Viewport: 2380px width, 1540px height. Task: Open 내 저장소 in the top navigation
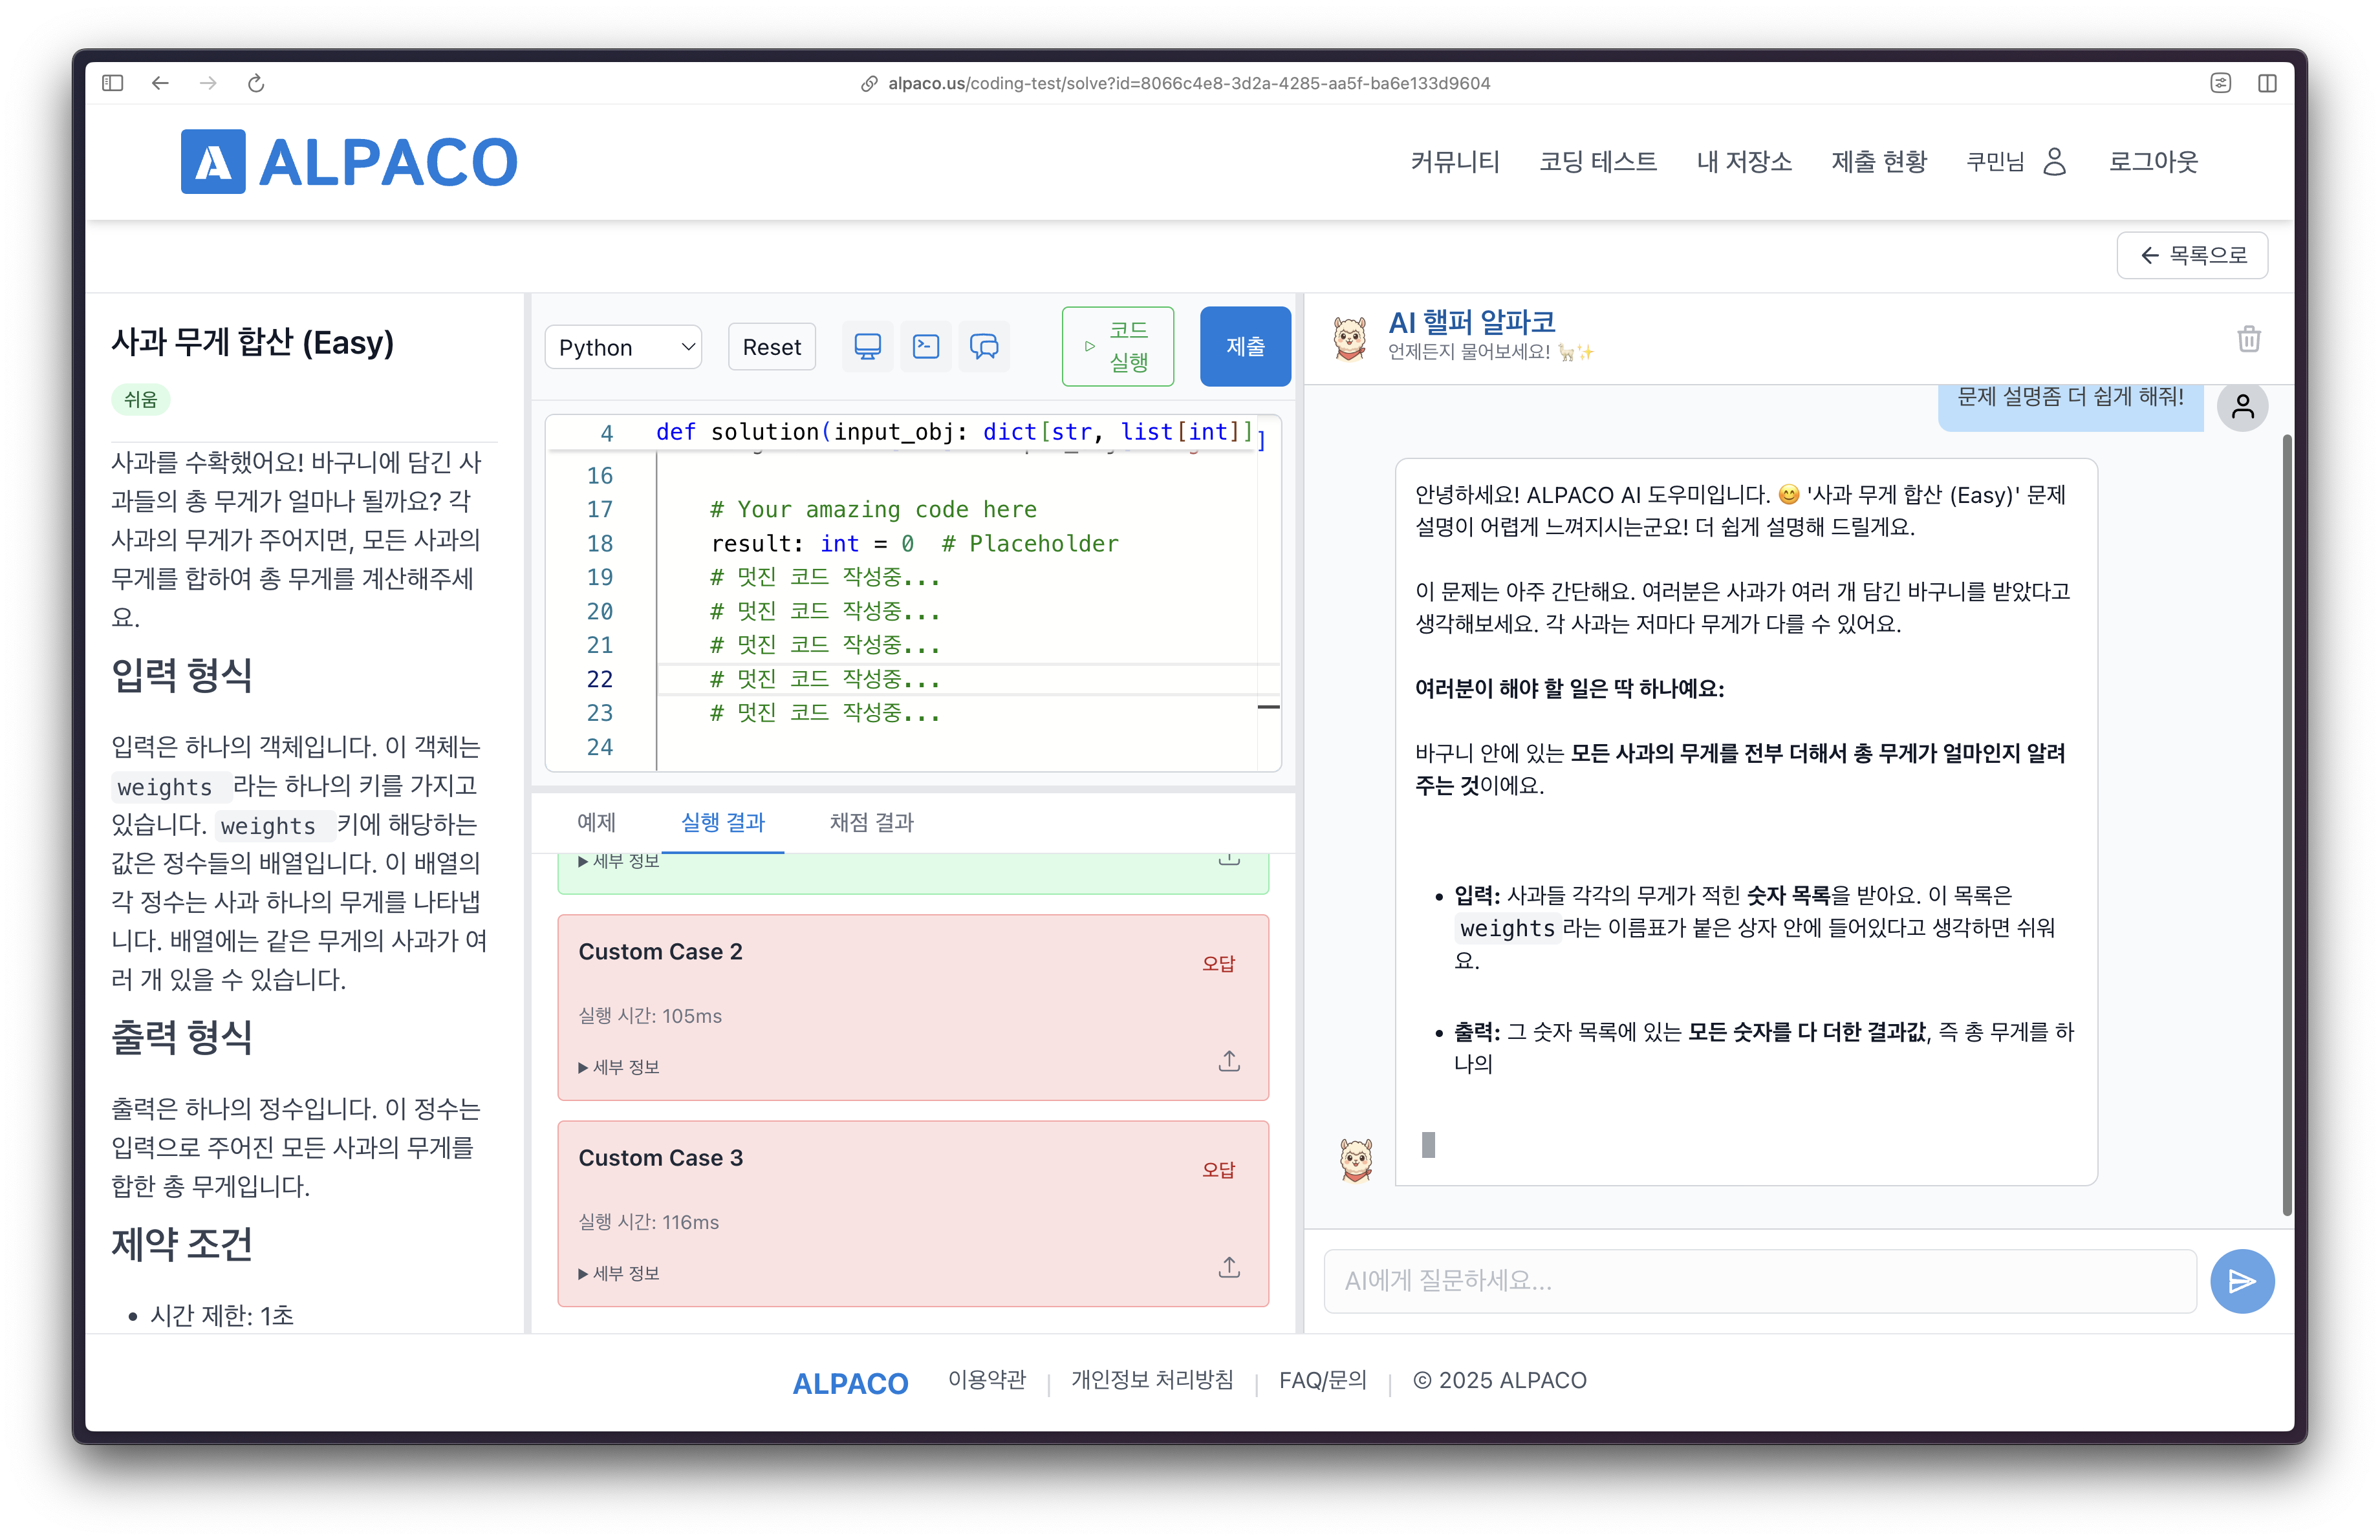click(1744, 162)
